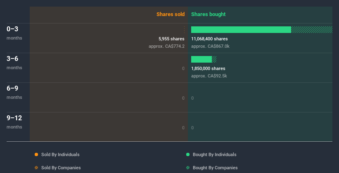The height and width of the screenshot is (173, 339).
Task: Click the 9–12 months row label
Action: click(x=14, y=122)
